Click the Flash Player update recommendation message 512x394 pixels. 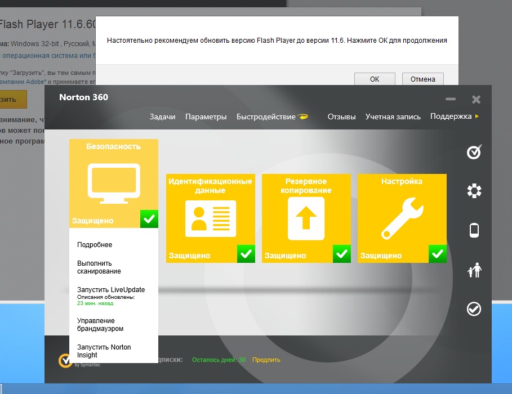277,41
